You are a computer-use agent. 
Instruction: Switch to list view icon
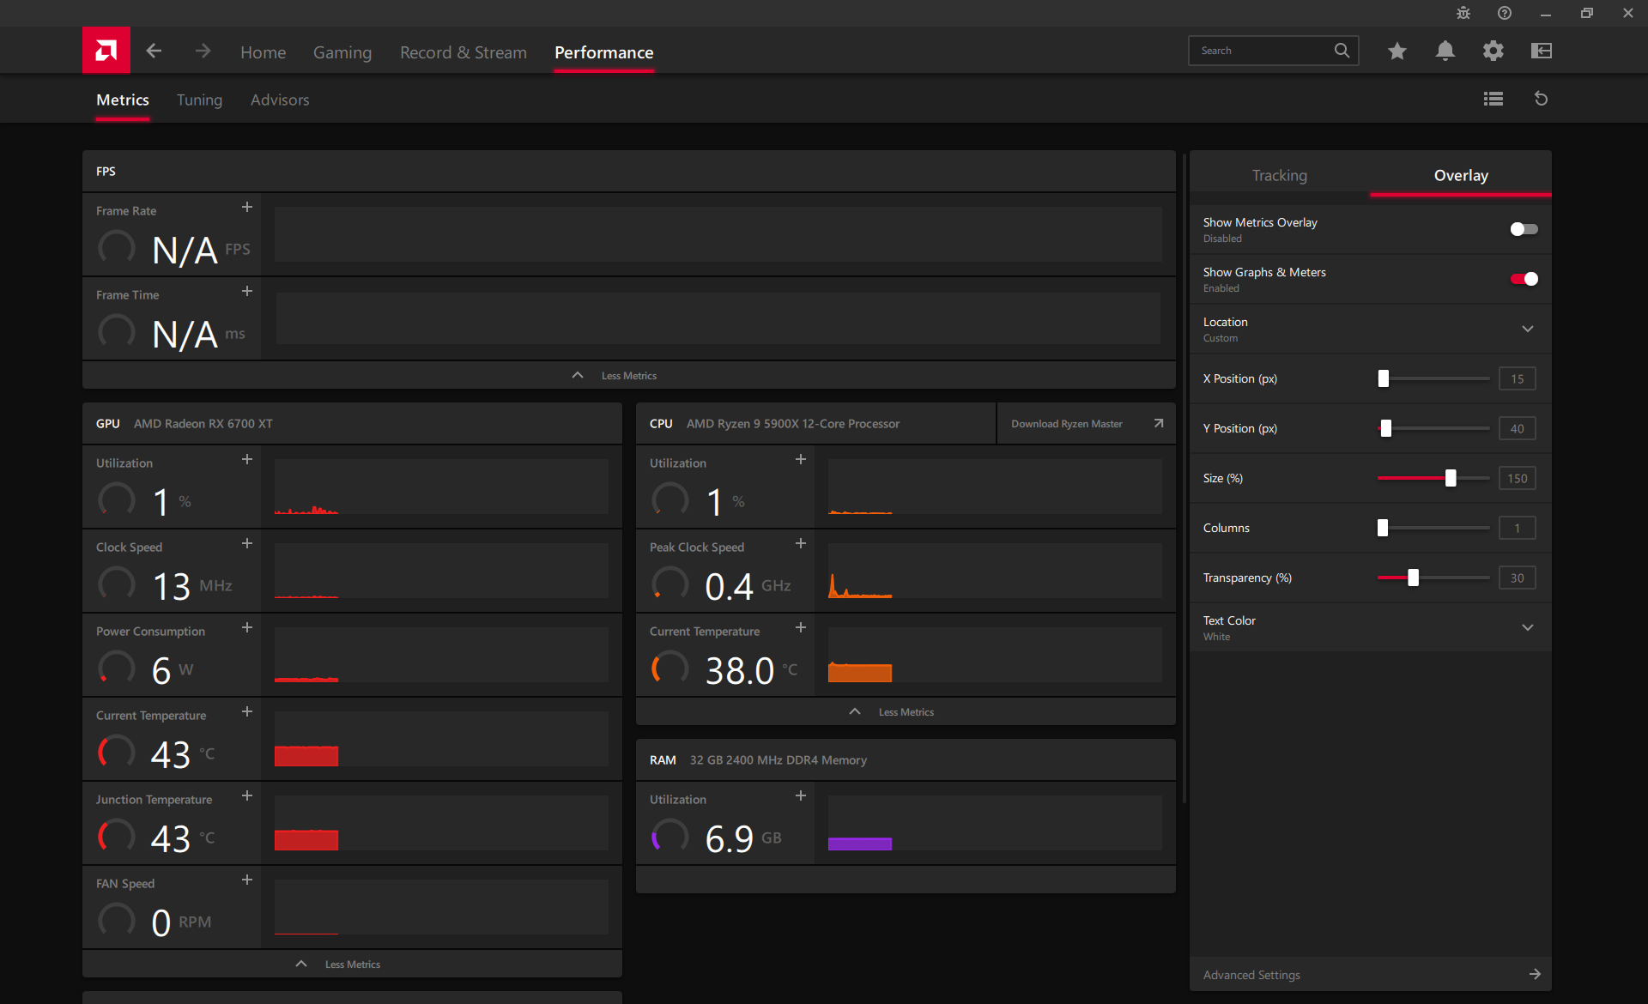(1493, 99)
